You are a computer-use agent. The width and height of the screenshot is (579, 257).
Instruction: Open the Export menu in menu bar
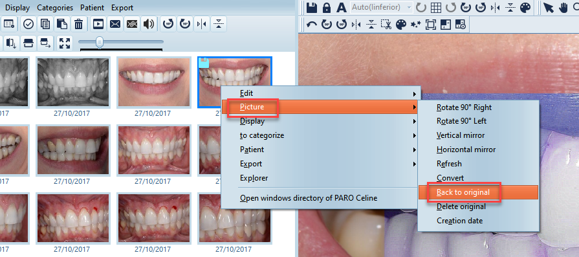tap(122, 7)
